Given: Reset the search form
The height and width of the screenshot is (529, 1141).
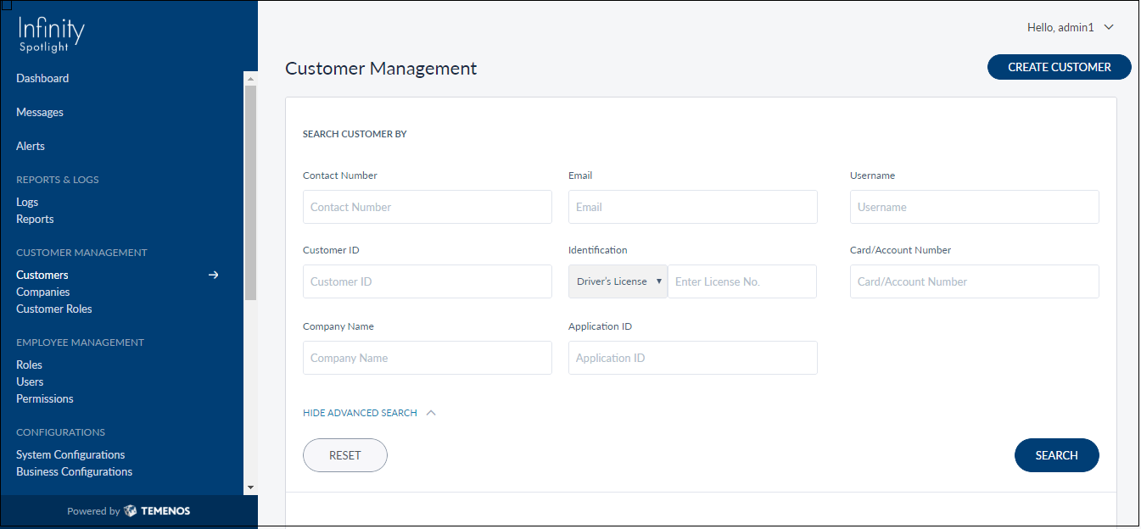Looking at the screenshot, I should coord(344,455).
